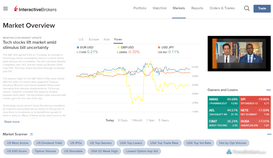Open HUSA loser tile
Screen dimensions: 273x158
click(x=255, y=123)
